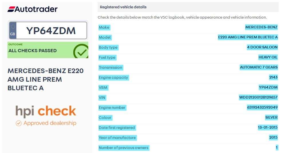This screenshot has height=153, width=282.
Task: Click the ALL CHECKS PASSED banner
Action: pyautogui.click(x=33, y=51)
